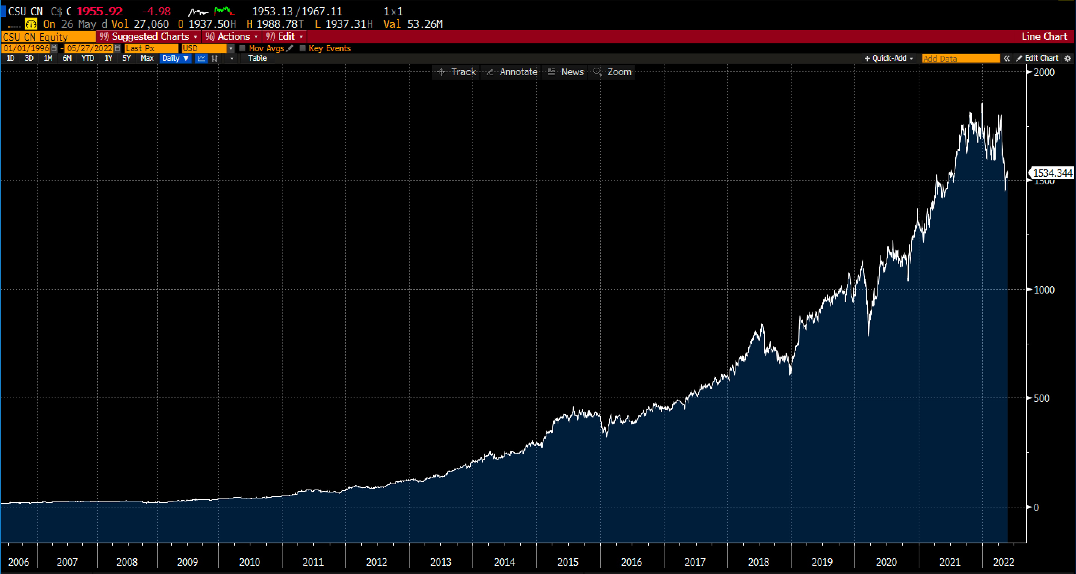The image size is (1076, 574).
Task: Click the Add Data input field
Action: tap(961, 59)
